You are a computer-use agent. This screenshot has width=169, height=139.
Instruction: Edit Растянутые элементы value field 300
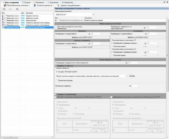(x=133, y=86)
